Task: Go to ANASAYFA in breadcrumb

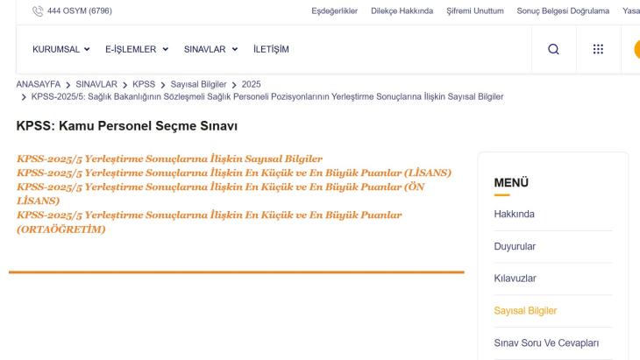Action: click(x=39, y=84)
